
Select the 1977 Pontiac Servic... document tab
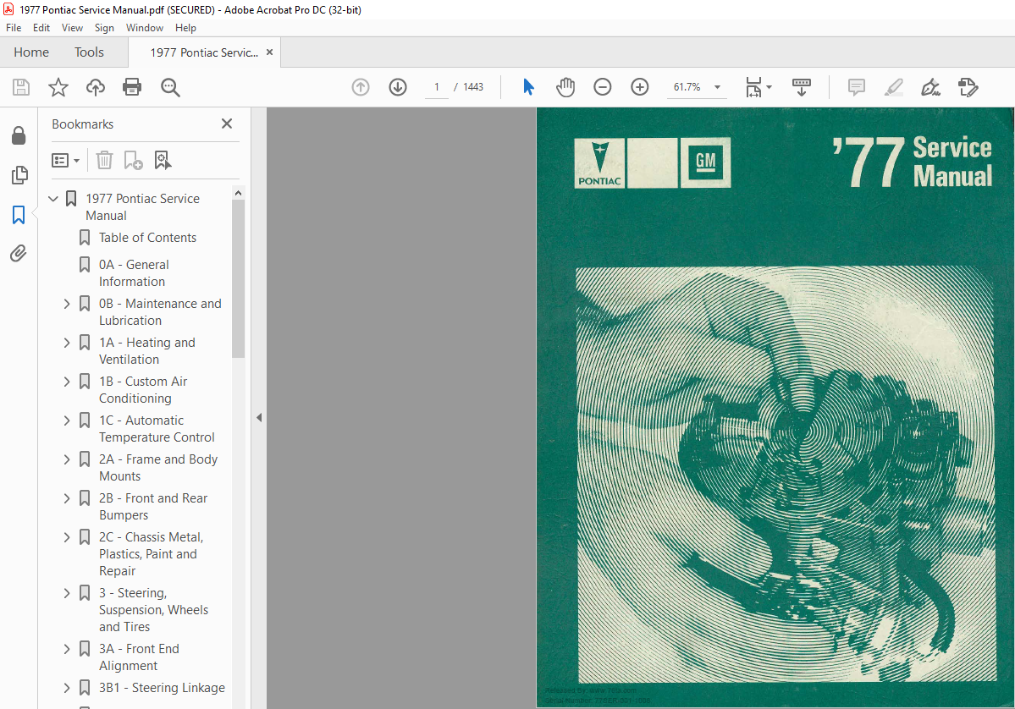[204, 52]
